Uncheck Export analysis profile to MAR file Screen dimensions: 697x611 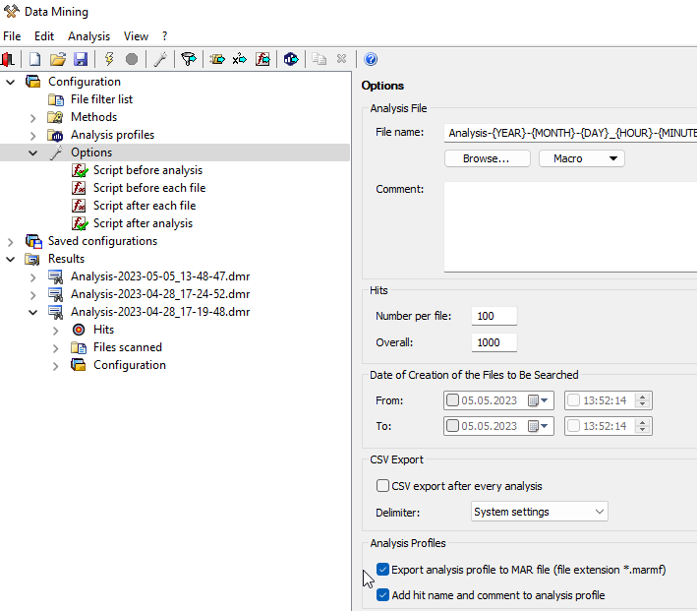pos(382,569)
